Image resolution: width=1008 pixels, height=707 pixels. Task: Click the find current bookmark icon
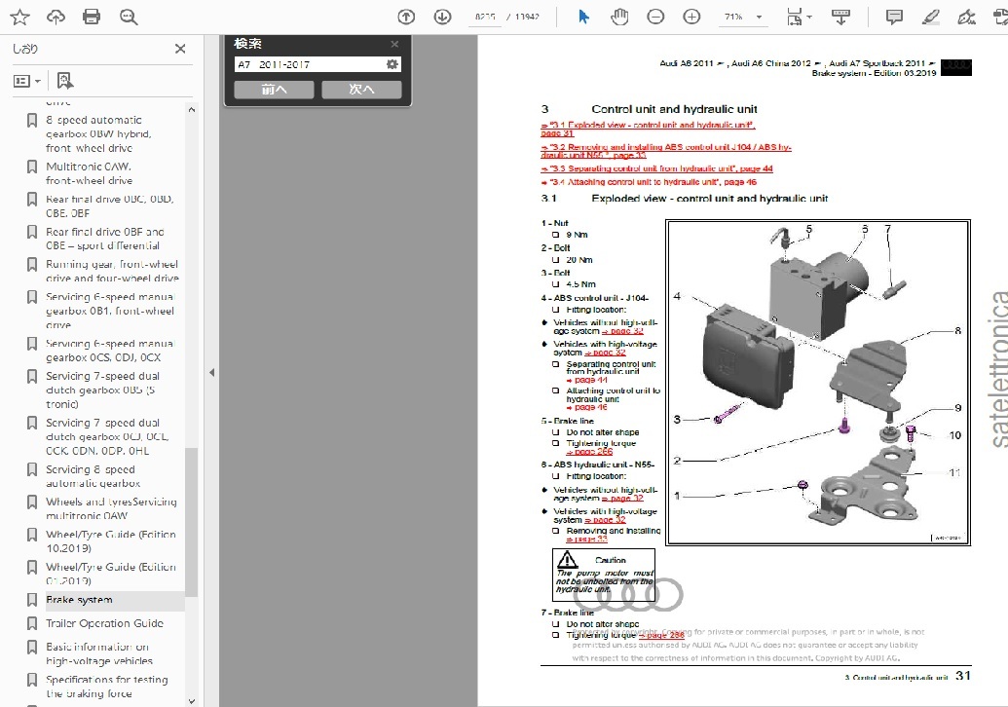pyautogui.click(x=65, y=81)
